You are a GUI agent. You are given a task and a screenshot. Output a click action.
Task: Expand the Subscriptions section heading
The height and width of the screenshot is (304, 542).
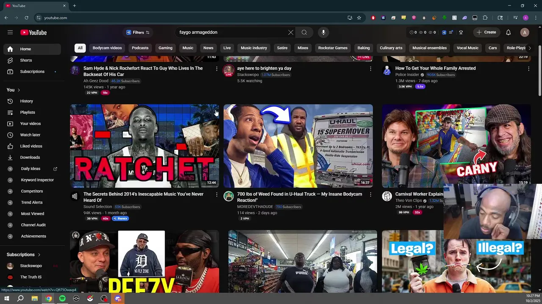click(x=24, y=255)
